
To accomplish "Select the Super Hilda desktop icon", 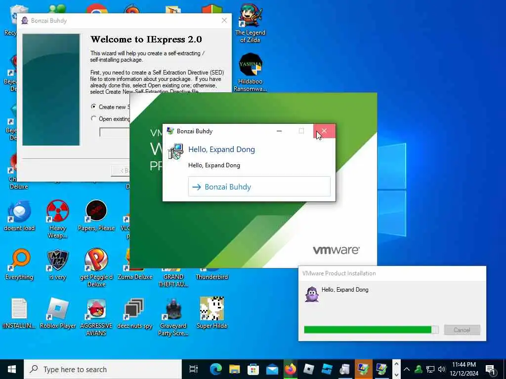I will coord(211,312).
